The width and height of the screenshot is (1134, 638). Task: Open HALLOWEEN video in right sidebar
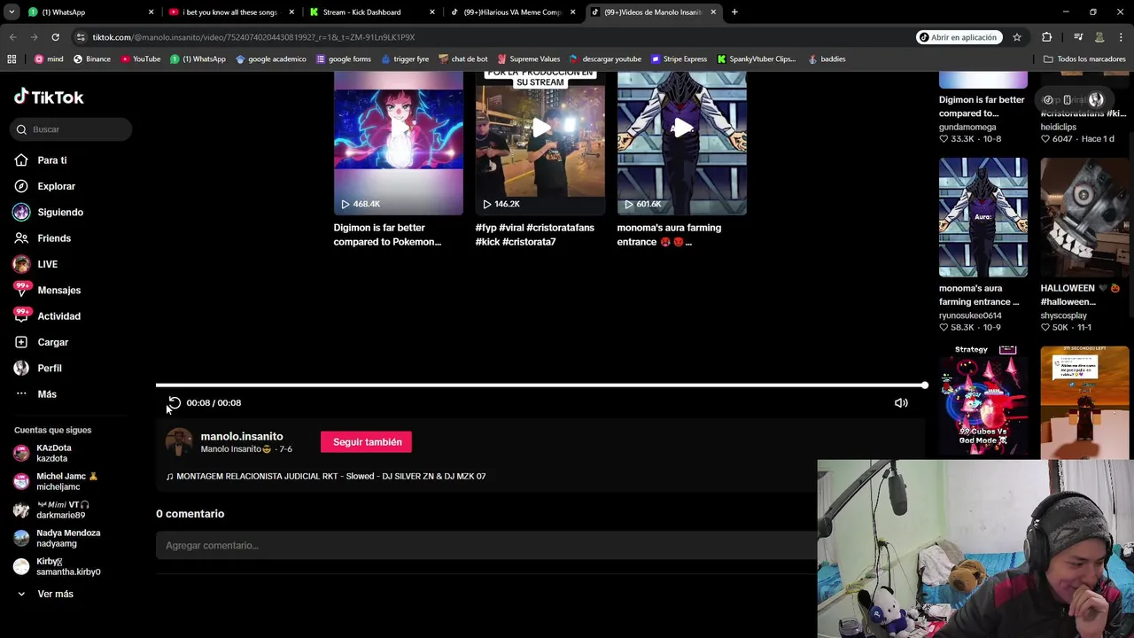(x=1084, y=217)
